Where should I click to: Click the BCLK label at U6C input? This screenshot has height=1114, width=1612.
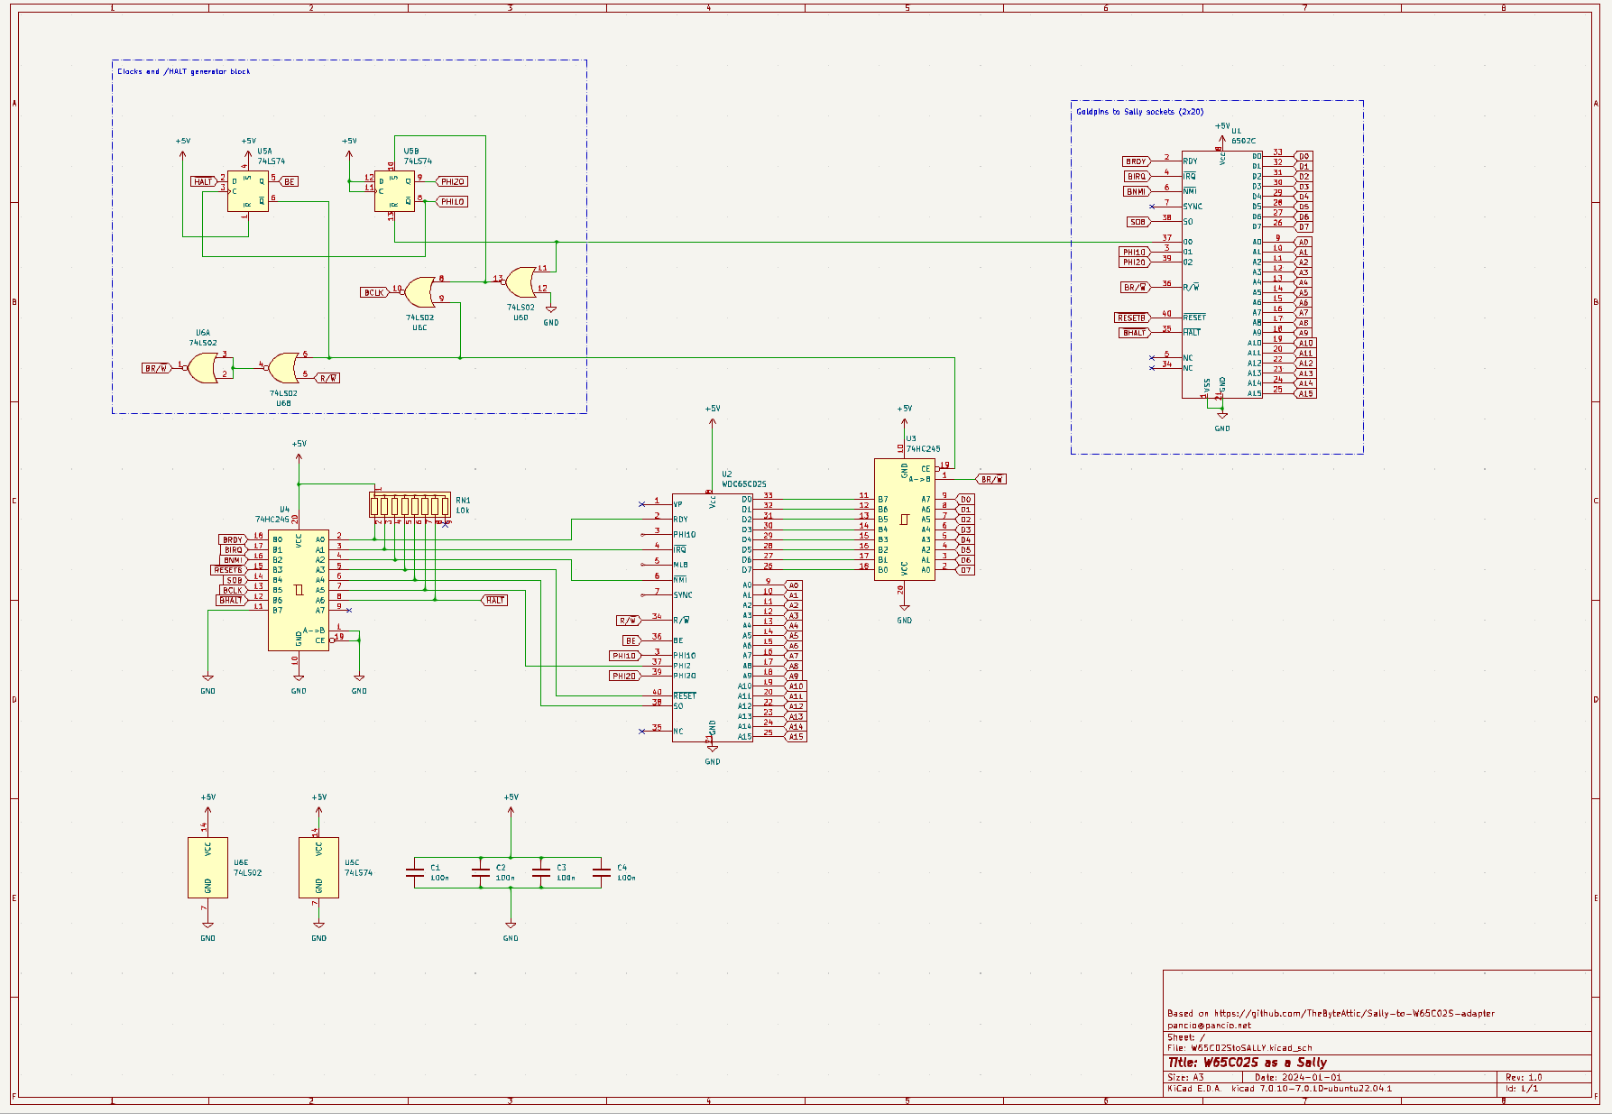coord(374,292)
